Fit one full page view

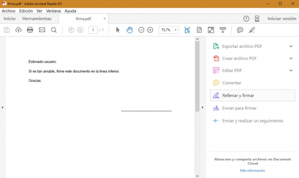pyautogui.click(x=199, y=30)
